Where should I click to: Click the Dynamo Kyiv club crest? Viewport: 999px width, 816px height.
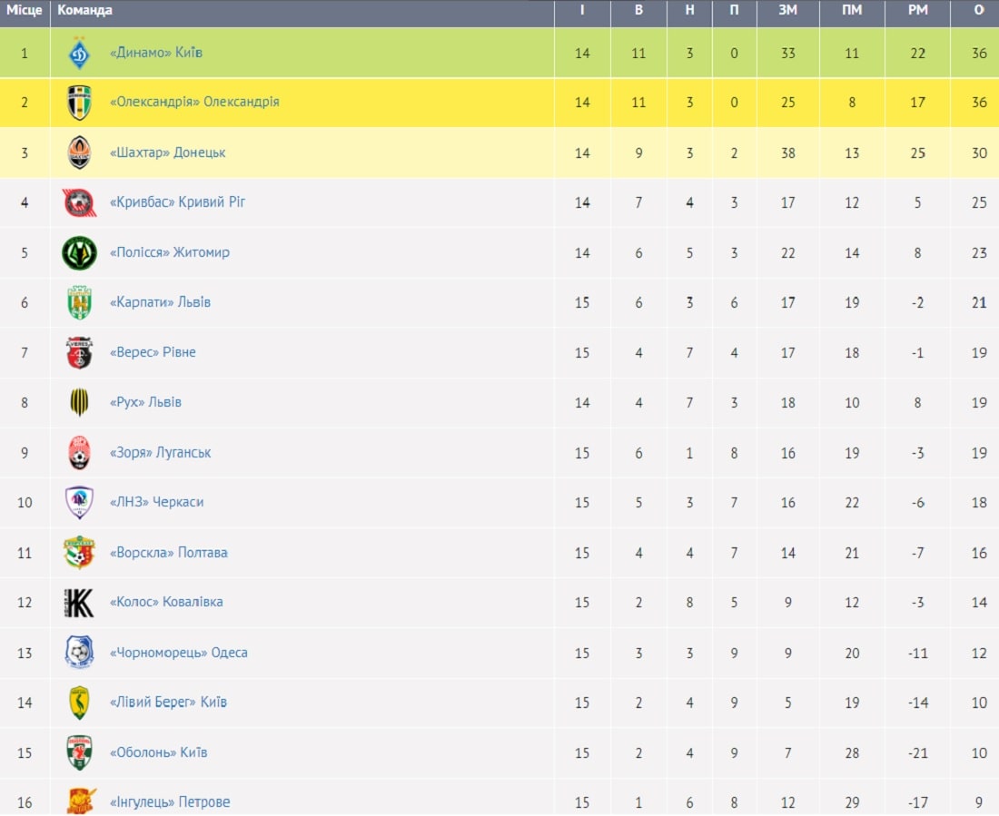[x=79, y=53]
